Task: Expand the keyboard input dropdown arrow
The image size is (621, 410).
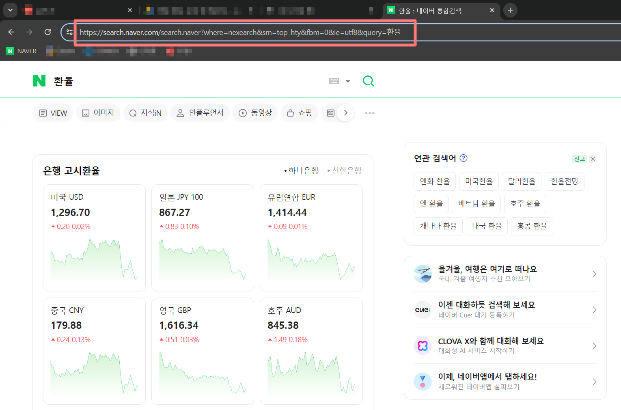Action: coord(348,81)
